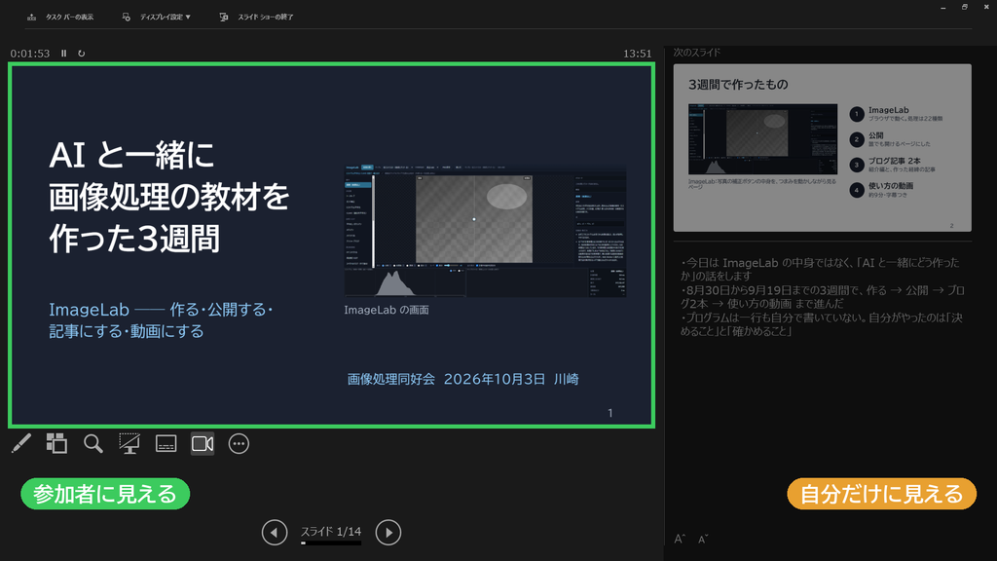
Task: Click the speaker note starting プログラムは一行も
Action: (x=821, y=323)
